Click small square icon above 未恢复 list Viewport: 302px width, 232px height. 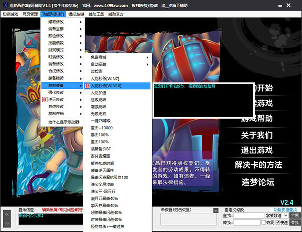[x=216, y=211]
